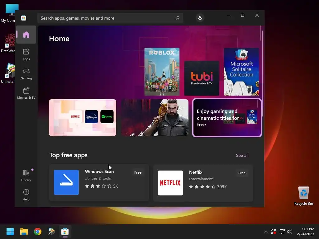Open the Enjoy gaming and cinematic titles banner
This screenshot has height=239, width=319.
(227, 118)
